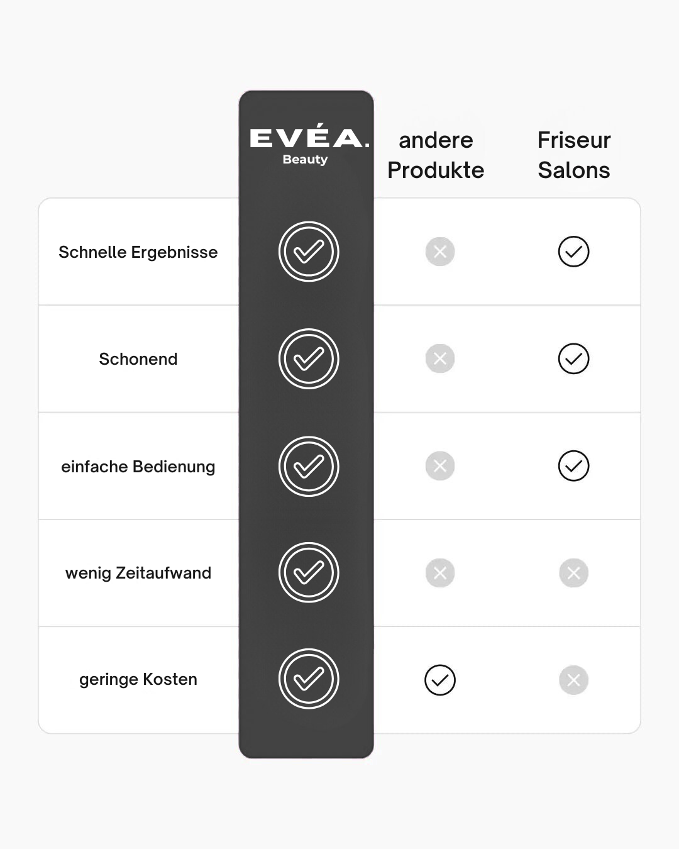The image size is (679, 849).
Task: Click the EVÉA Beauty logo
Action: click(x=307, y=144)
